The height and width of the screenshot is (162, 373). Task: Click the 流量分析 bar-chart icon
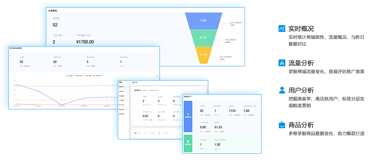coord(282,63)
